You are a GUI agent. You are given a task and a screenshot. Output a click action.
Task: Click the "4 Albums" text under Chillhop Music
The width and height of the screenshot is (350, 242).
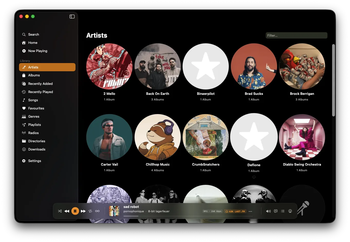tap(158, 170)
